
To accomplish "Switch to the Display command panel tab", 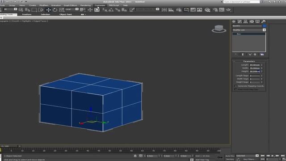I will (257, 21).
